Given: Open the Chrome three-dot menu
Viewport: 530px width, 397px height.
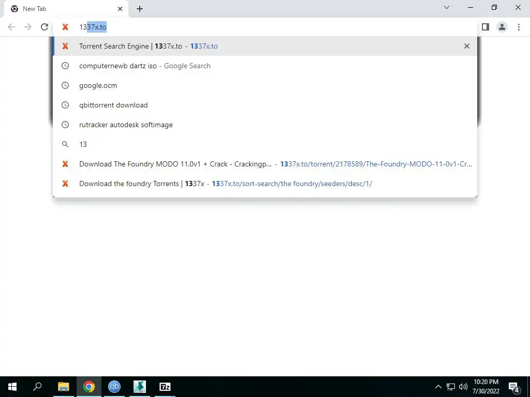Looking at the screenshot, I should pyautogui.click(x=519, y=27).
